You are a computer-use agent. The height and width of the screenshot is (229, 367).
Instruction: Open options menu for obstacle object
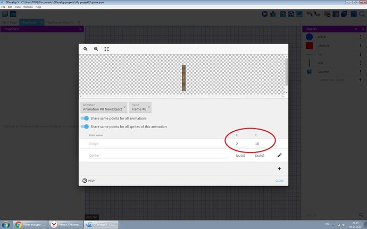pos(361,45)
